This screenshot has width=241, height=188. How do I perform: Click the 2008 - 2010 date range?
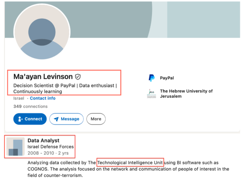(x=41, y=153)
